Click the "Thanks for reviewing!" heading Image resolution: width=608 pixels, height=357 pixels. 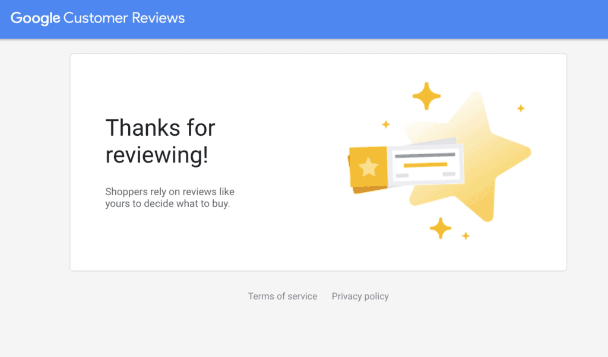160,141
